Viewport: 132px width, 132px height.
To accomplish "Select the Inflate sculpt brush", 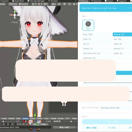I will tap(25, 119).
